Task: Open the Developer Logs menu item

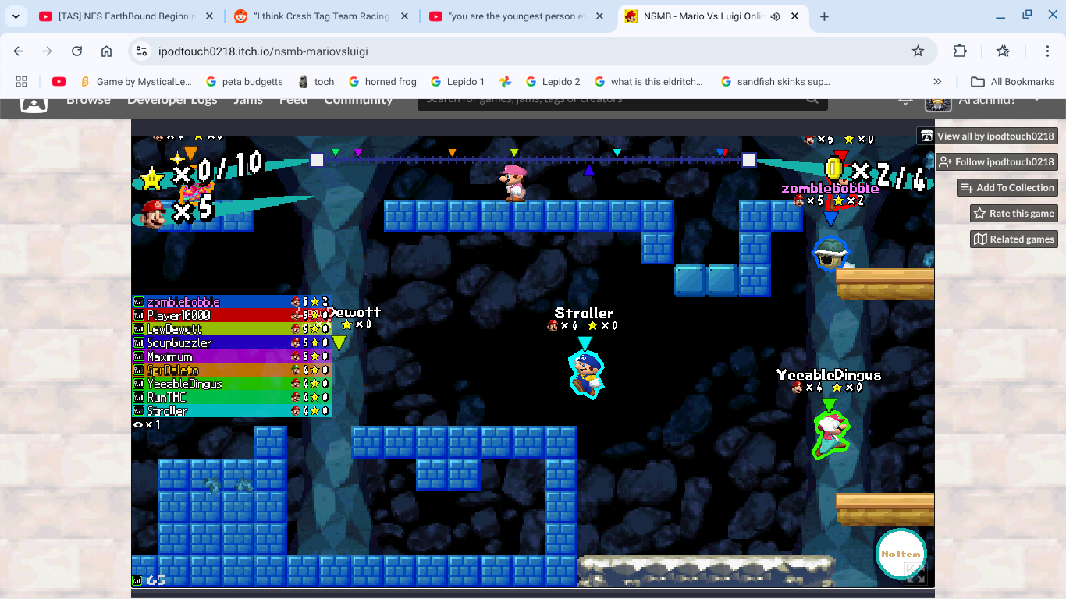Action: pyautogui.click(x=172, y=101)
